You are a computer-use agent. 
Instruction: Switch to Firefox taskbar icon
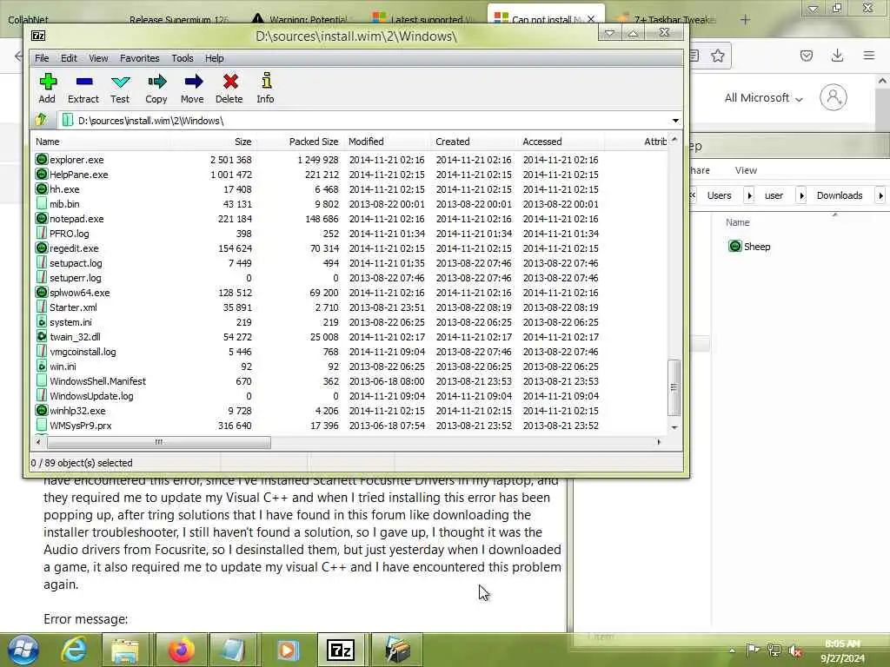click(x=182, y=650)
